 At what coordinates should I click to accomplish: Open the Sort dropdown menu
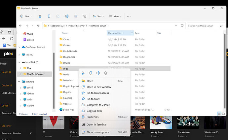98,16
